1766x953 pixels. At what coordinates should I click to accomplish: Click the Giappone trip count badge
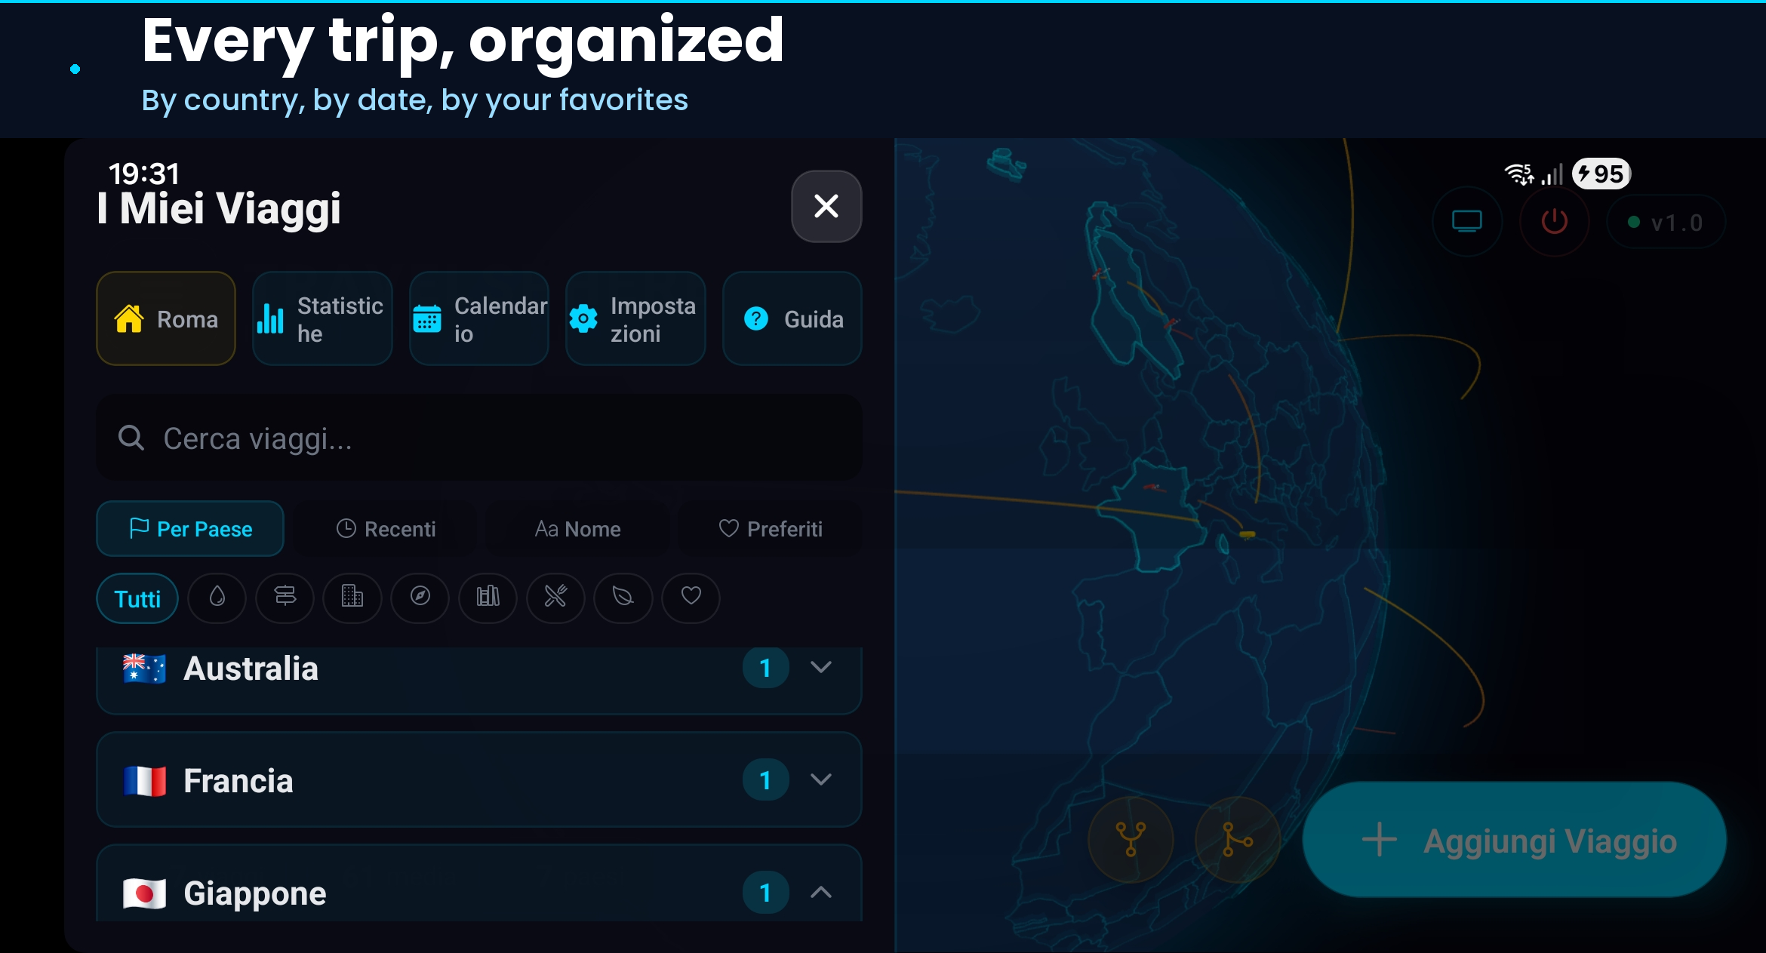[765, 893]
